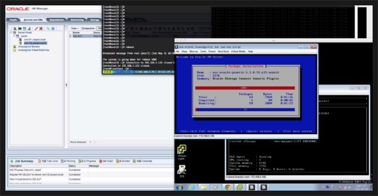The image size is (378, 196).
Task: Click the red X Delete icon
Action: [x=41, y=28]
